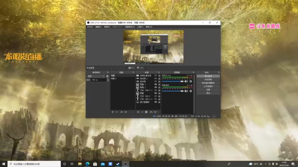Hide the 图像 source

click(156, 93)
